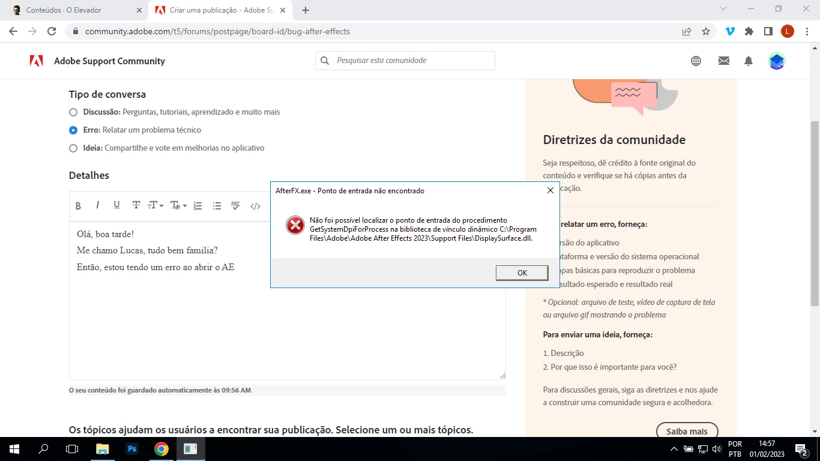This screenshot has height=461, width=820.
Task: Click the Saiba mais button
Action: coord(687,431)
